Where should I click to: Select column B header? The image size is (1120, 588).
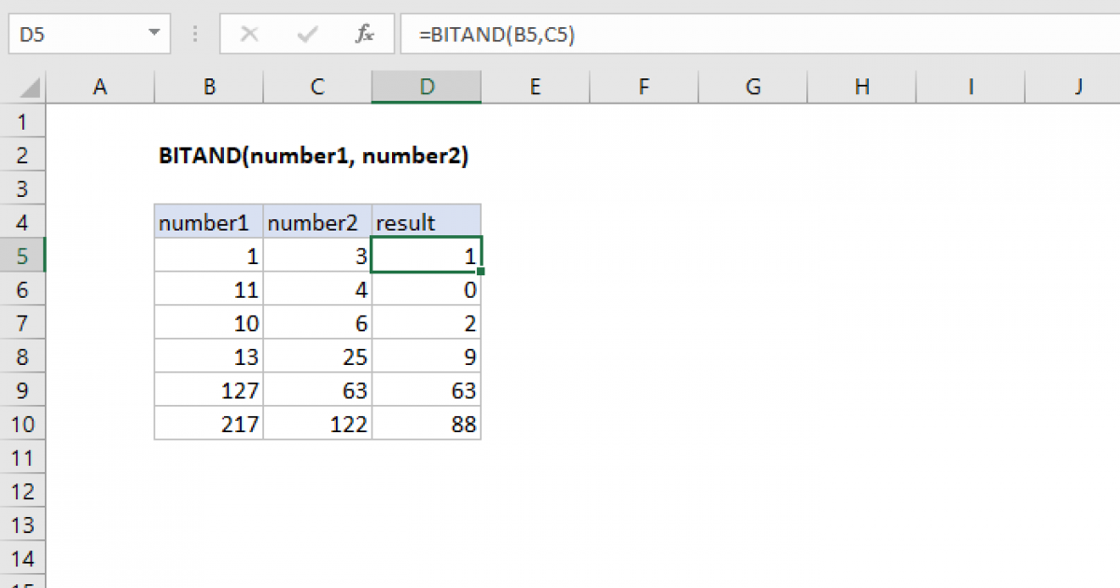(x=209, y=87)
